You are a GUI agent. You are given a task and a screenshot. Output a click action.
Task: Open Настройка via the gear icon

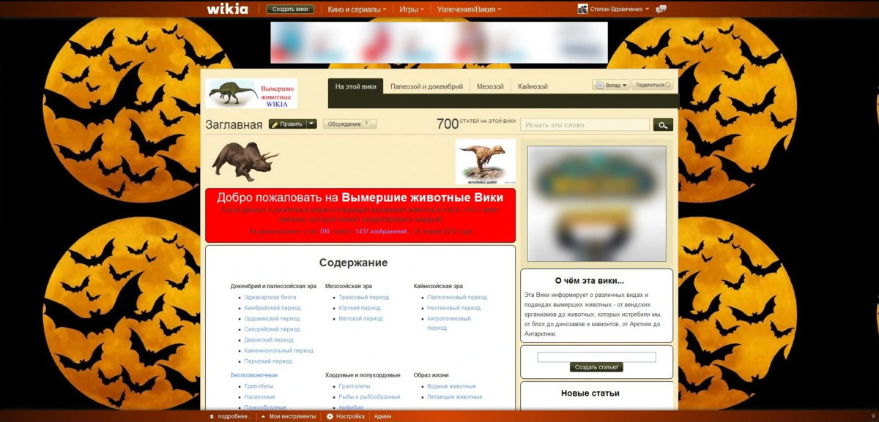pyautogui.click(x=330, y=415)
